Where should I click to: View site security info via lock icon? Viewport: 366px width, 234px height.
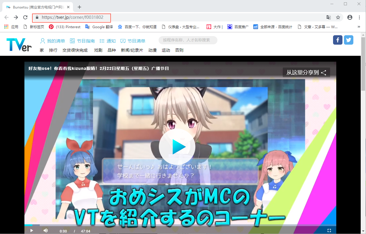[37, 17]
